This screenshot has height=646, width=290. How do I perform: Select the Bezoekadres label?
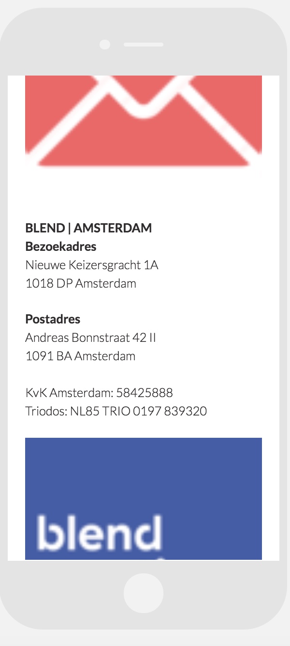61,246
